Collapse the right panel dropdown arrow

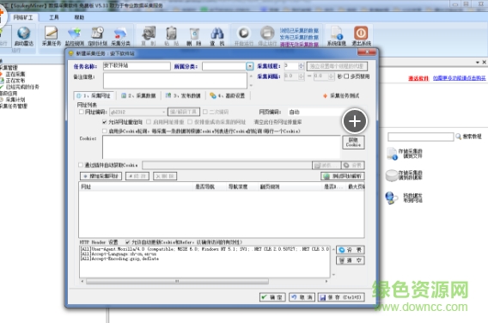pyautogui.click(x=478, y=63)
